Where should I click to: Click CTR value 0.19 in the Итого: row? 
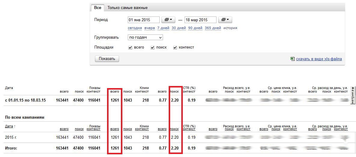pos(192,148)
